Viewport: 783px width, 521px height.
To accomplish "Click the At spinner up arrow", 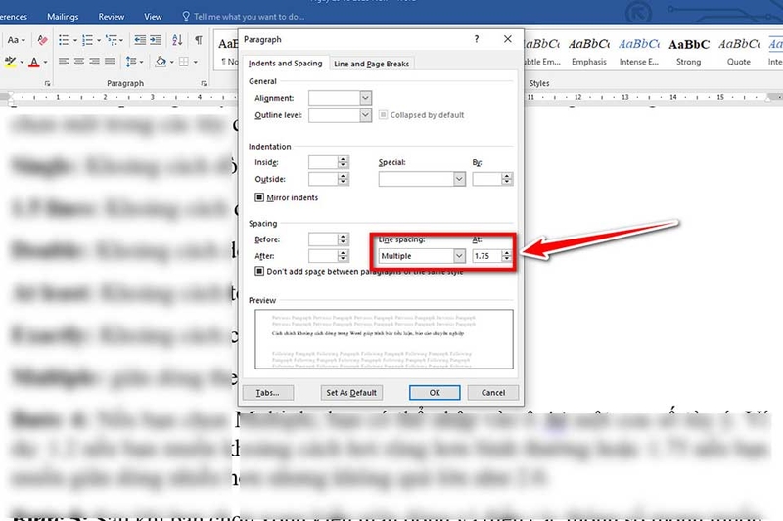I will [507, 253].
